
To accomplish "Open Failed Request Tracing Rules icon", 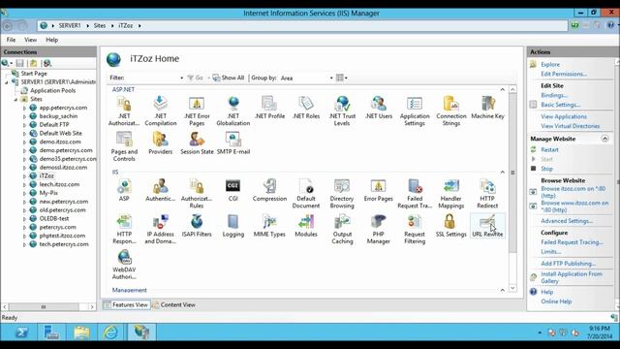I will [415, 194].
